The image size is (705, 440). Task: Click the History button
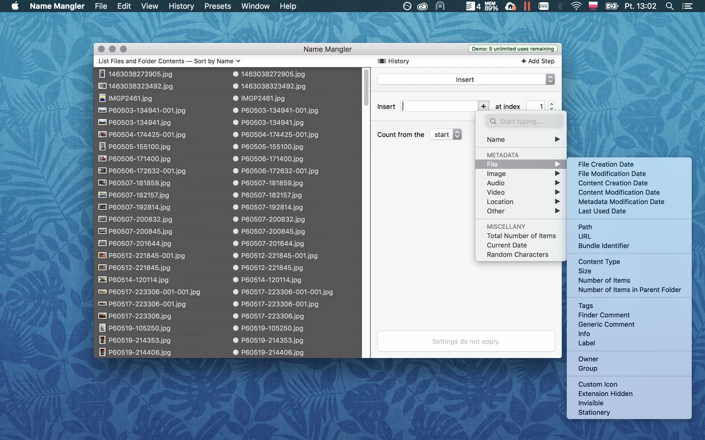click(x=393, y=61)
